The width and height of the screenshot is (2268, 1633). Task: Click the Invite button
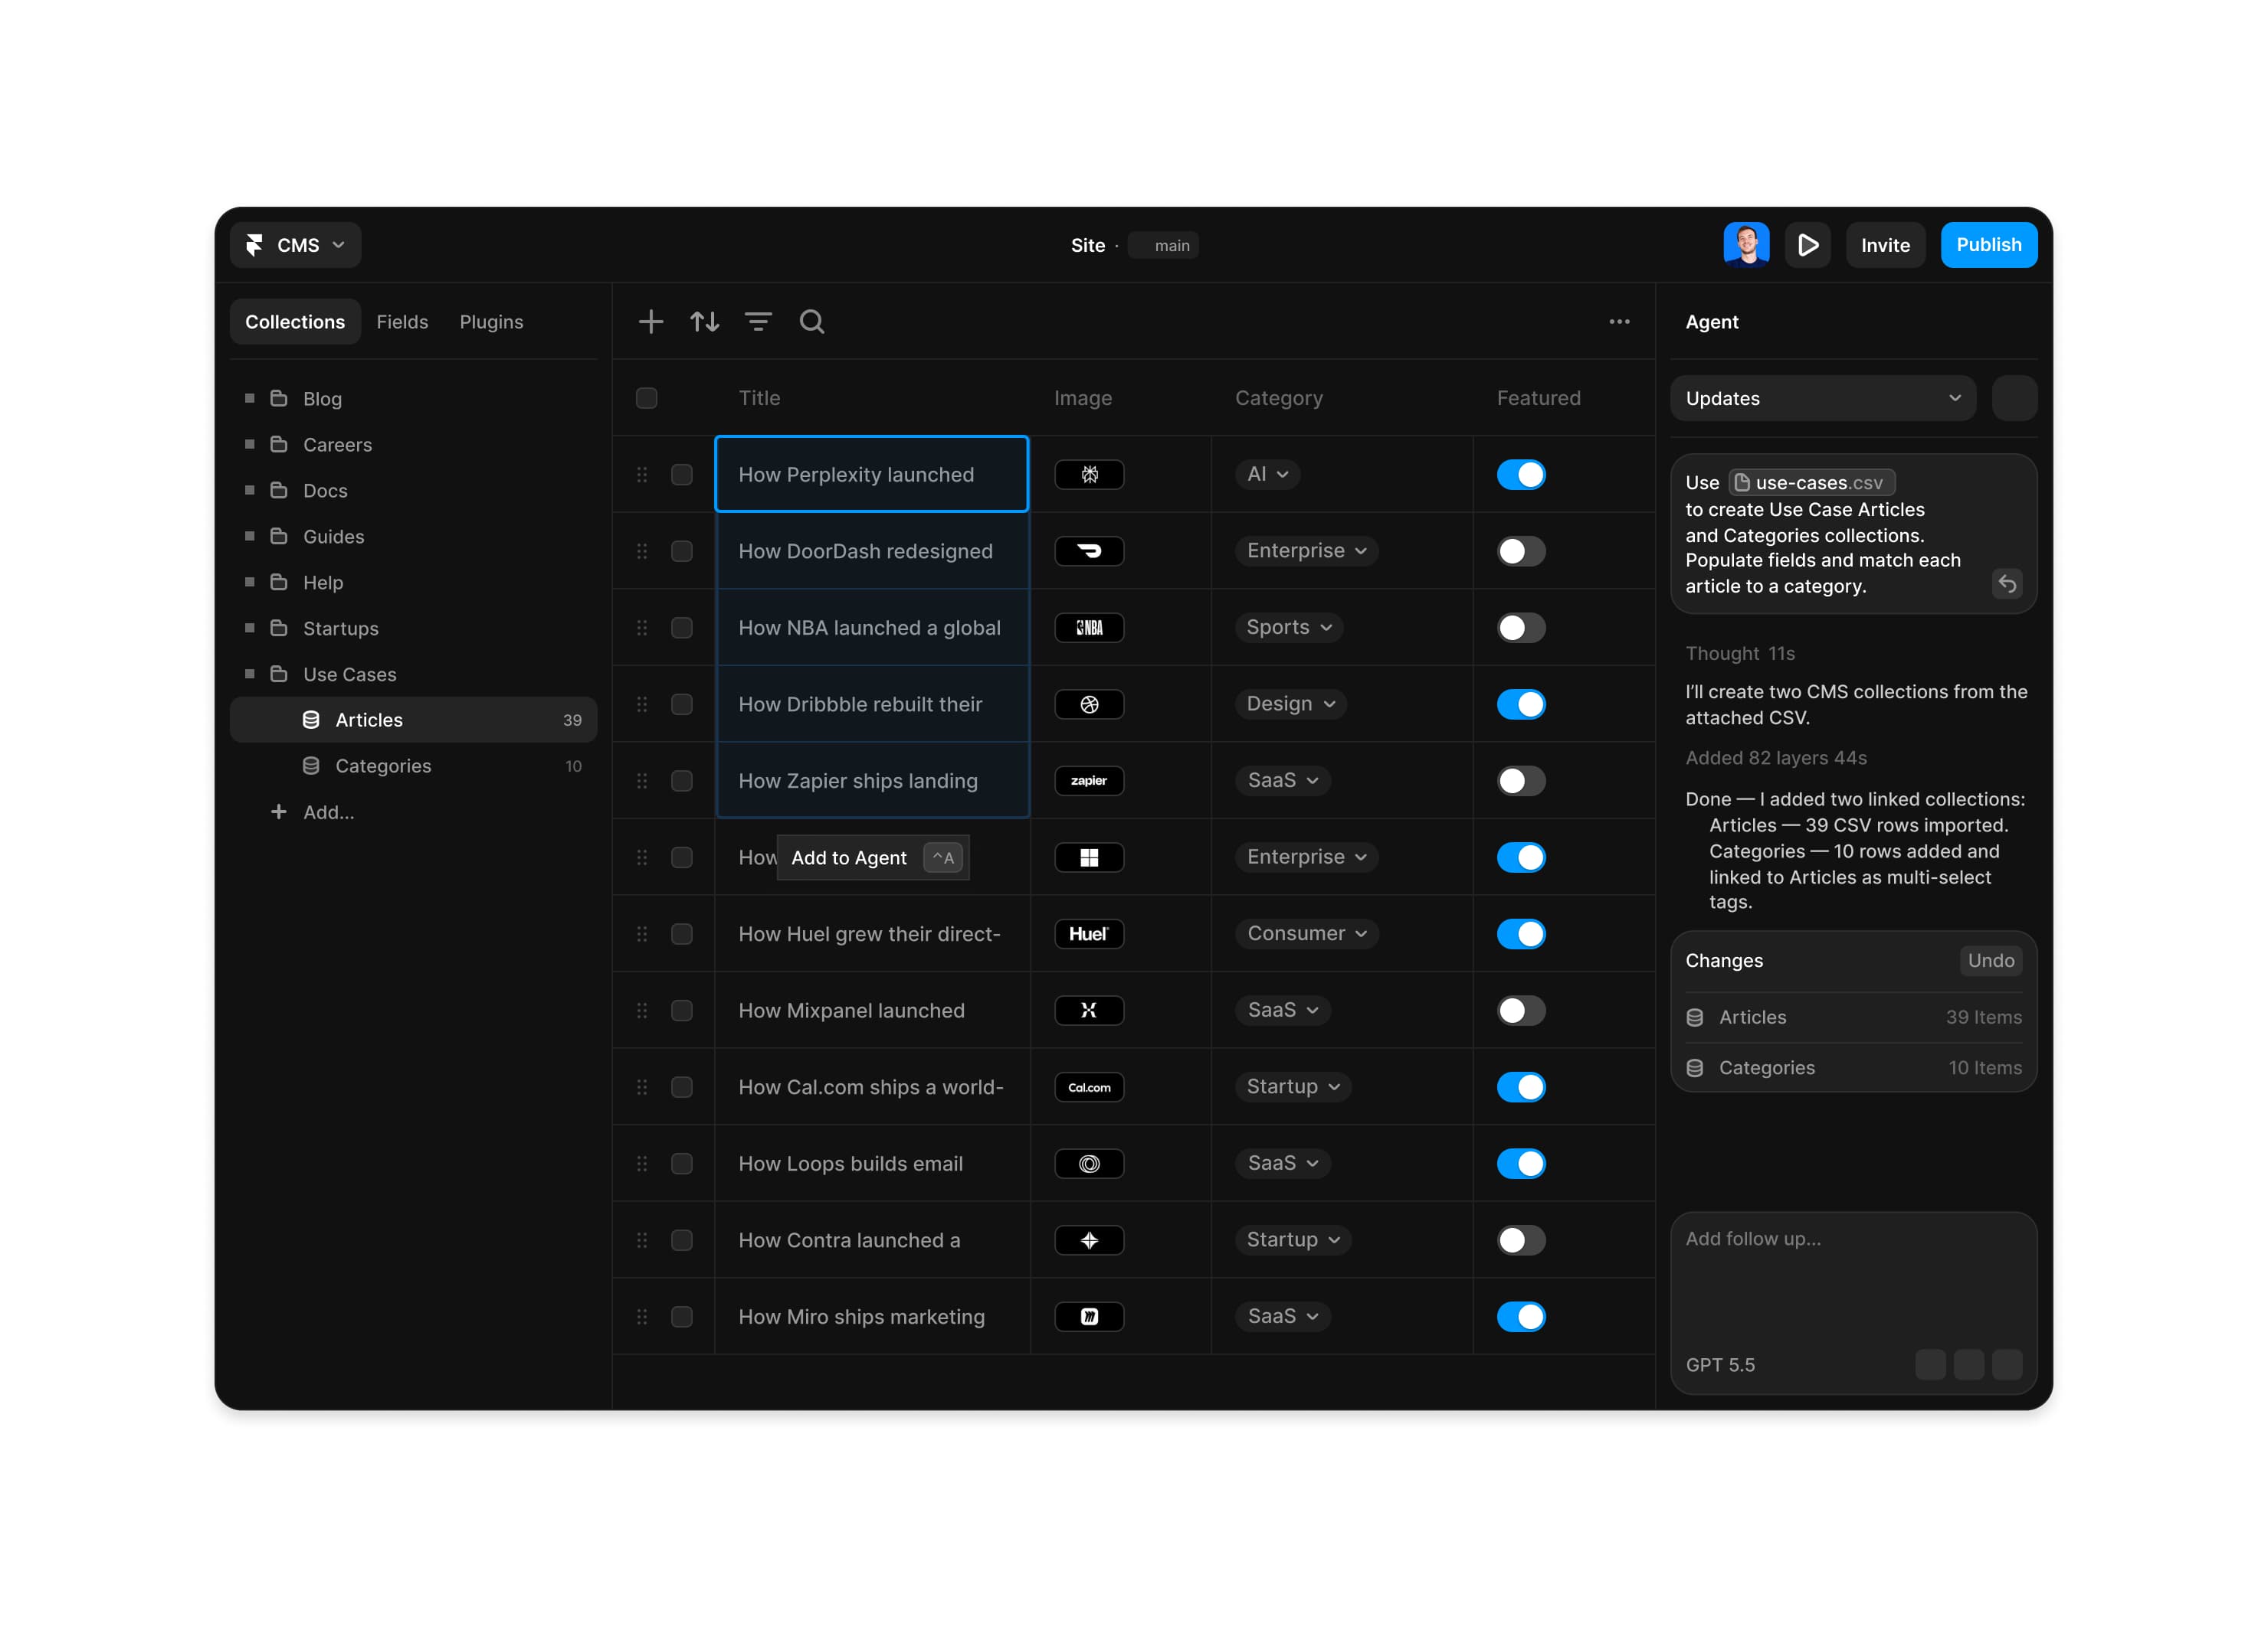click(x=1885, y=245)
